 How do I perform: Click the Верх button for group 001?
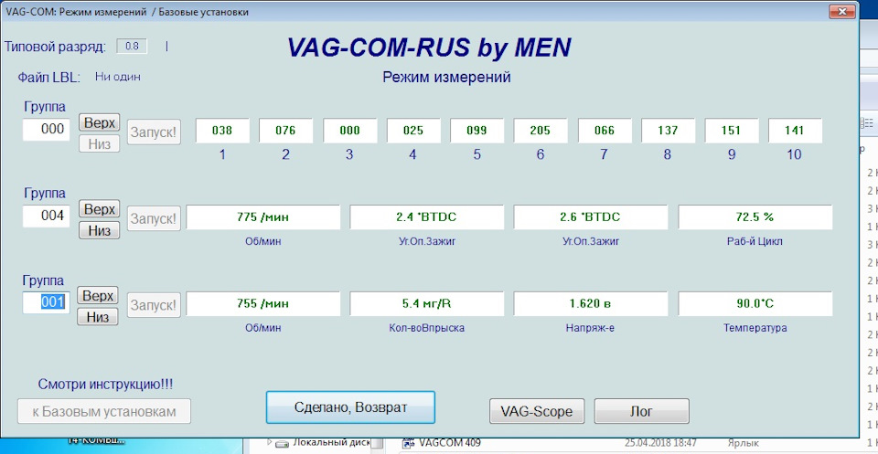(x=98, y=295)
